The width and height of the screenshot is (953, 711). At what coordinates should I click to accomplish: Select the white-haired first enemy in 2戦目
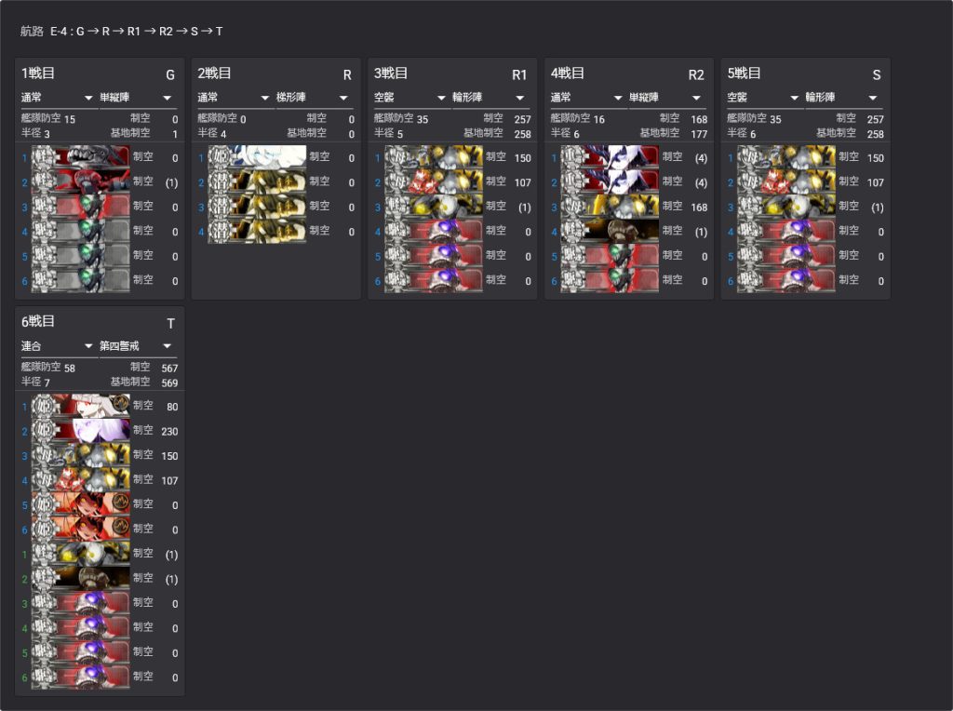(x=257, y=157)
